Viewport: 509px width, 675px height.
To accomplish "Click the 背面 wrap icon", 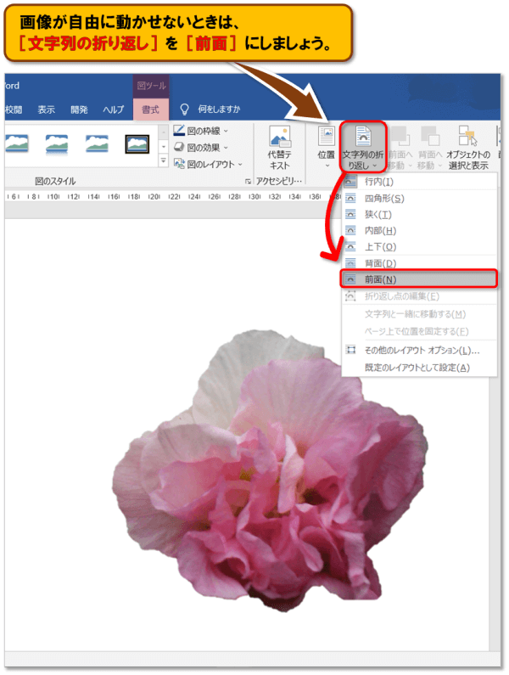I will 350,263.
